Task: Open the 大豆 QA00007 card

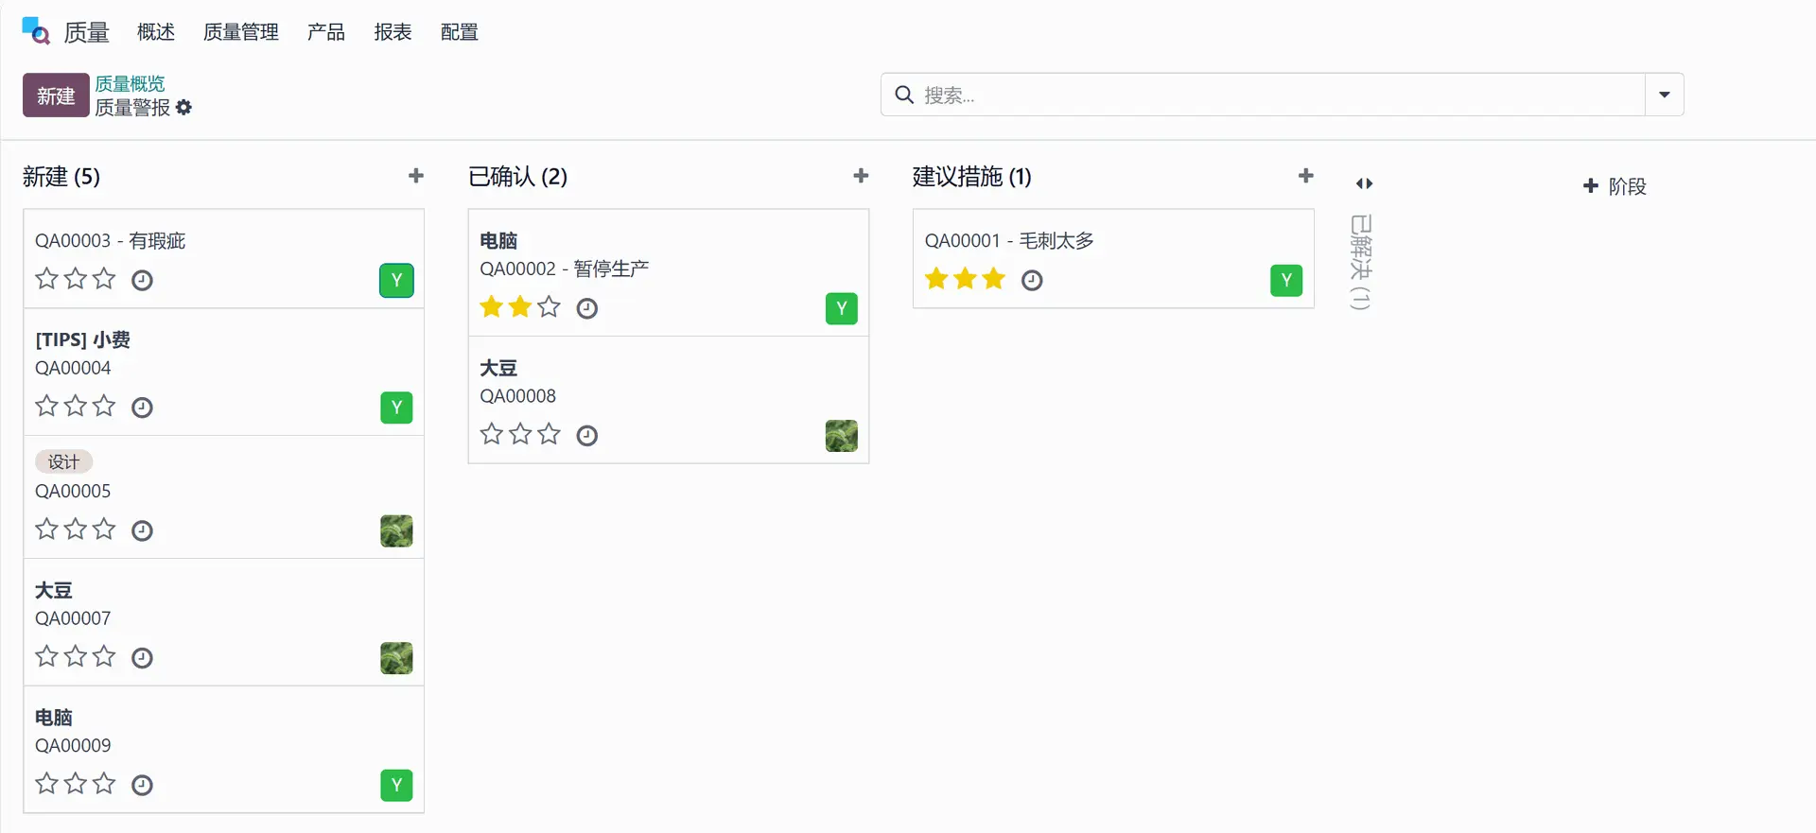Action: click(224, 622)
